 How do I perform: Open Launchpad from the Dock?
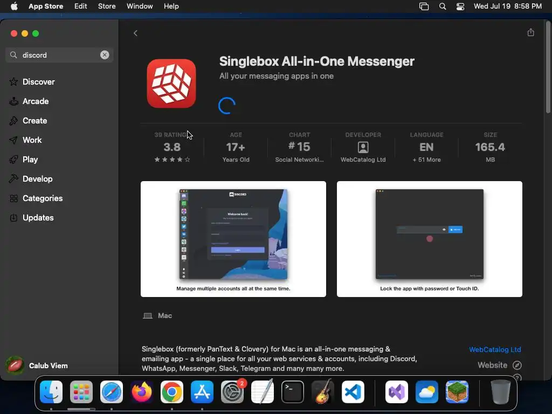tap(81, 392)
